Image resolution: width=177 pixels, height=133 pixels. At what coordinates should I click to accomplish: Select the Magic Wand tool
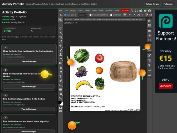61,33
